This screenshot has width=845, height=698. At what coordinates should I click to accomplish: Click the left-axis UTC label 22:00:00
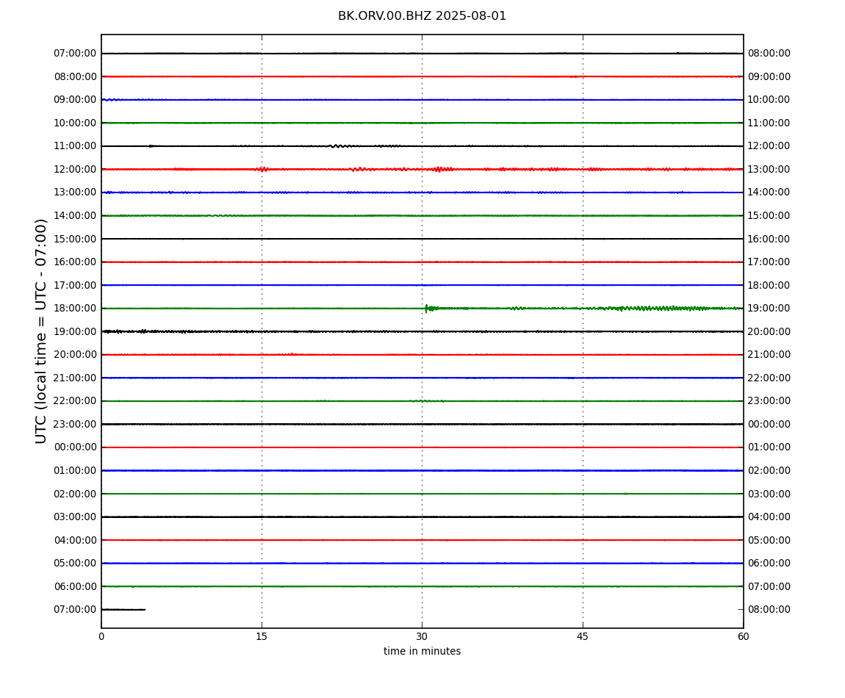click(x=75, y=401)
